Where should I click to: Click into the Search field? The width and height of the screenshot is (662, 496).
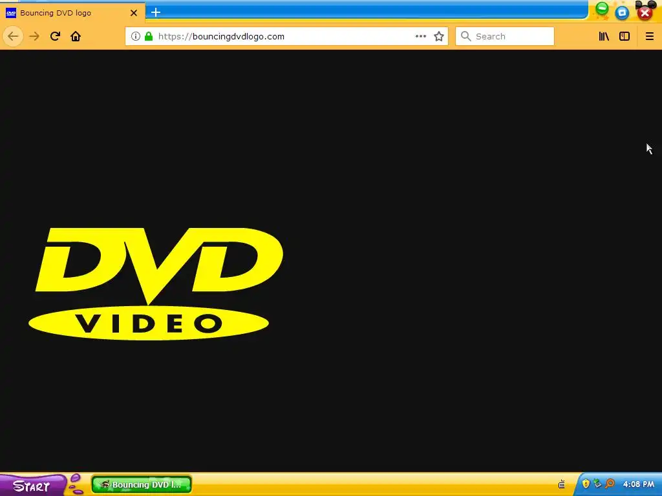504,36
